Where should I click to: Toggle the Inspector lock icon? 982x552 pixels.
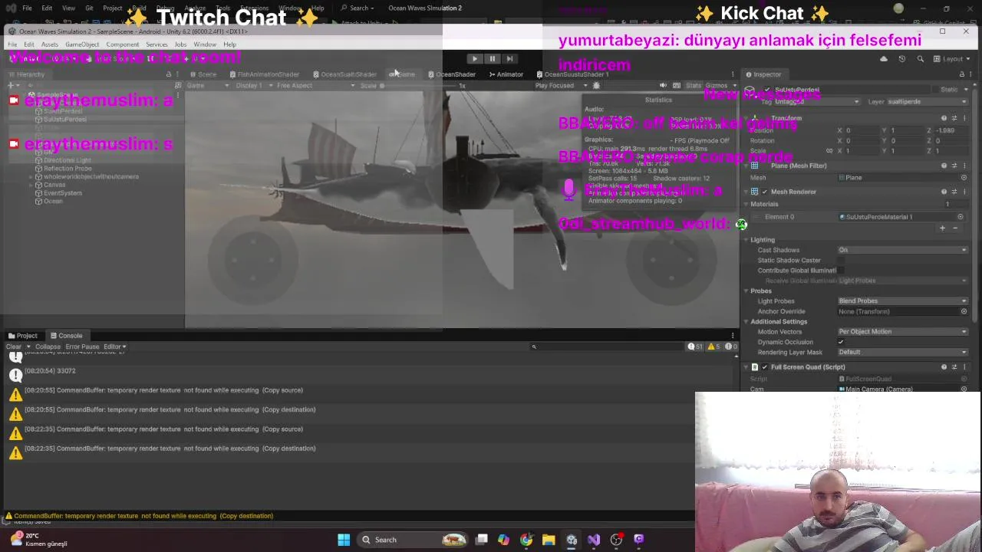tap(962, 74)
